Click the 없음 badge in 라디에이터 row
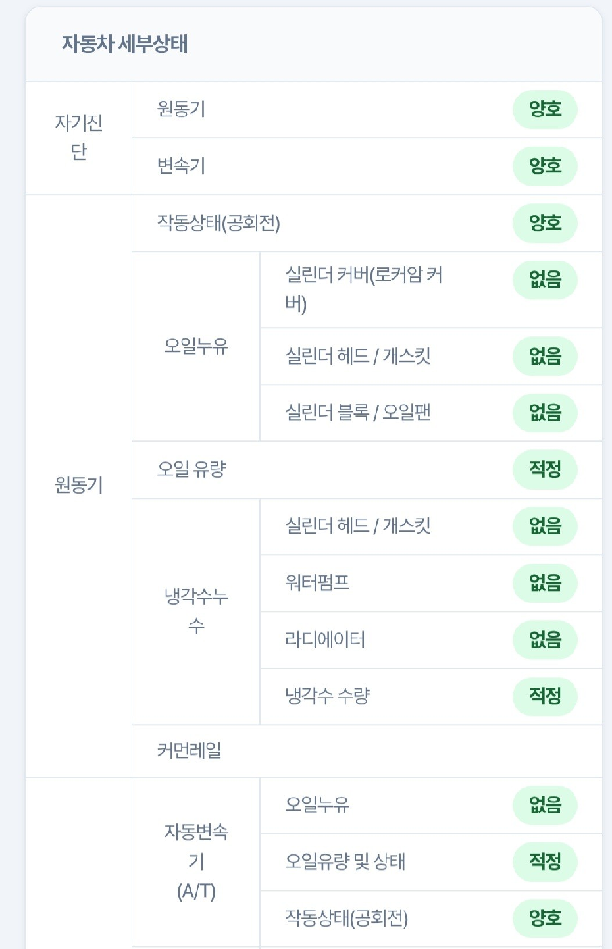This screenshot has width=612, height=949. click(545, 640)
